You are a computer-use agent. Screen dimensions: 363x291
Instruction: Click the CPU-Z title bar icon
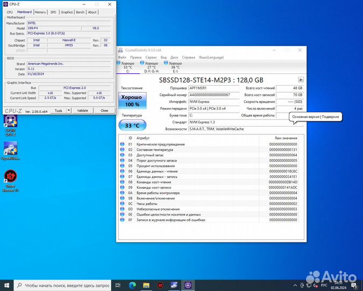[6, 4]
